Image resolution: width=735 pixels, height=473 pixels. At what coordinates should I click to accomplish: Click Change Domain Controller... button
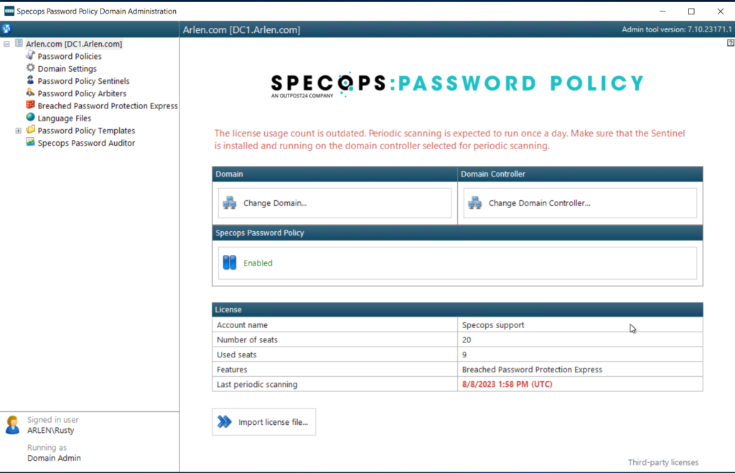click(x=580, y=203)
